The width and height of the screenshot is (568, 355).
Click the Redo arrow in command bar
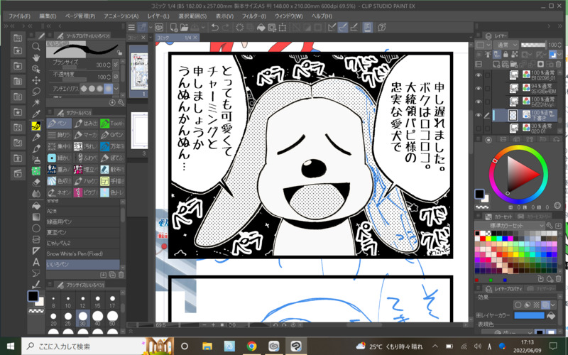pyautogui.click(x=225, y=27)
